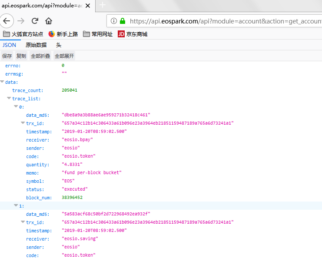This screenshot has width=322, height=261.
Task: Switch to the 头 headers tab
Action: [x=59, y=45]
